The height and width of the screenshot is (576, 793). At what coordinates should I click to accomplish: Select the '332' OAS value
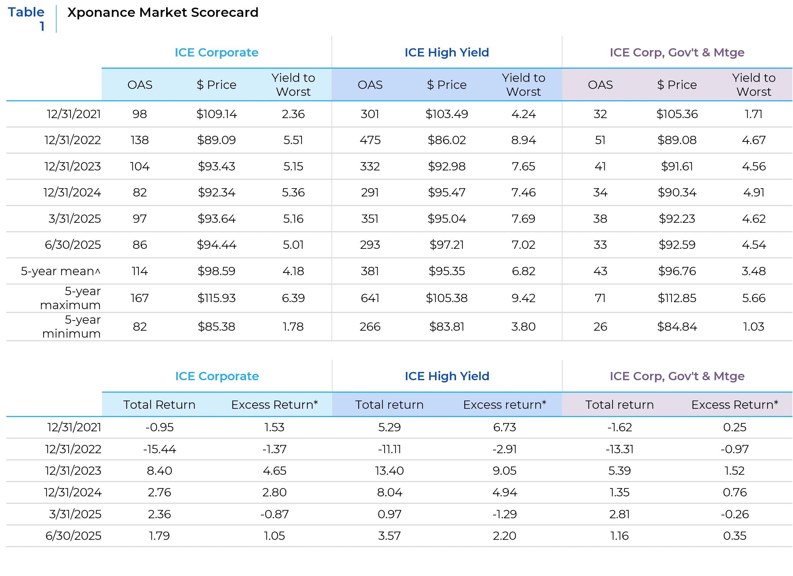pyautogui.click(x=370, y=166)
